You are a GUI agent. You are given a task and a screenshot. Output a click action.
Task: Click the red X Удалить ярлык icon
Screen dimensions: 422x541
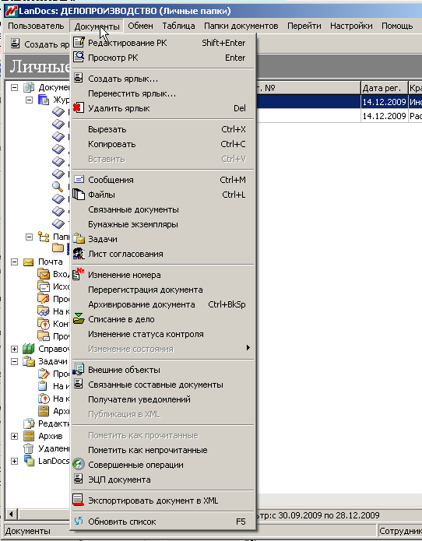pyautogui.click(x=79, y=107)
